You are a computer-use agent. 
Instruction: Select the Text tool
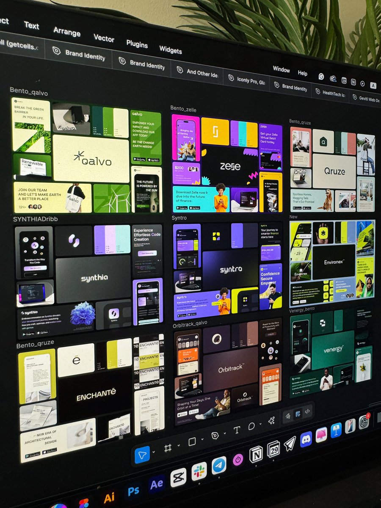pyautogui.click(x=237, y=430)
